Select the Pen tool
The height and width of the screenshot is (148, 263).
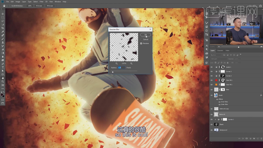3,64
